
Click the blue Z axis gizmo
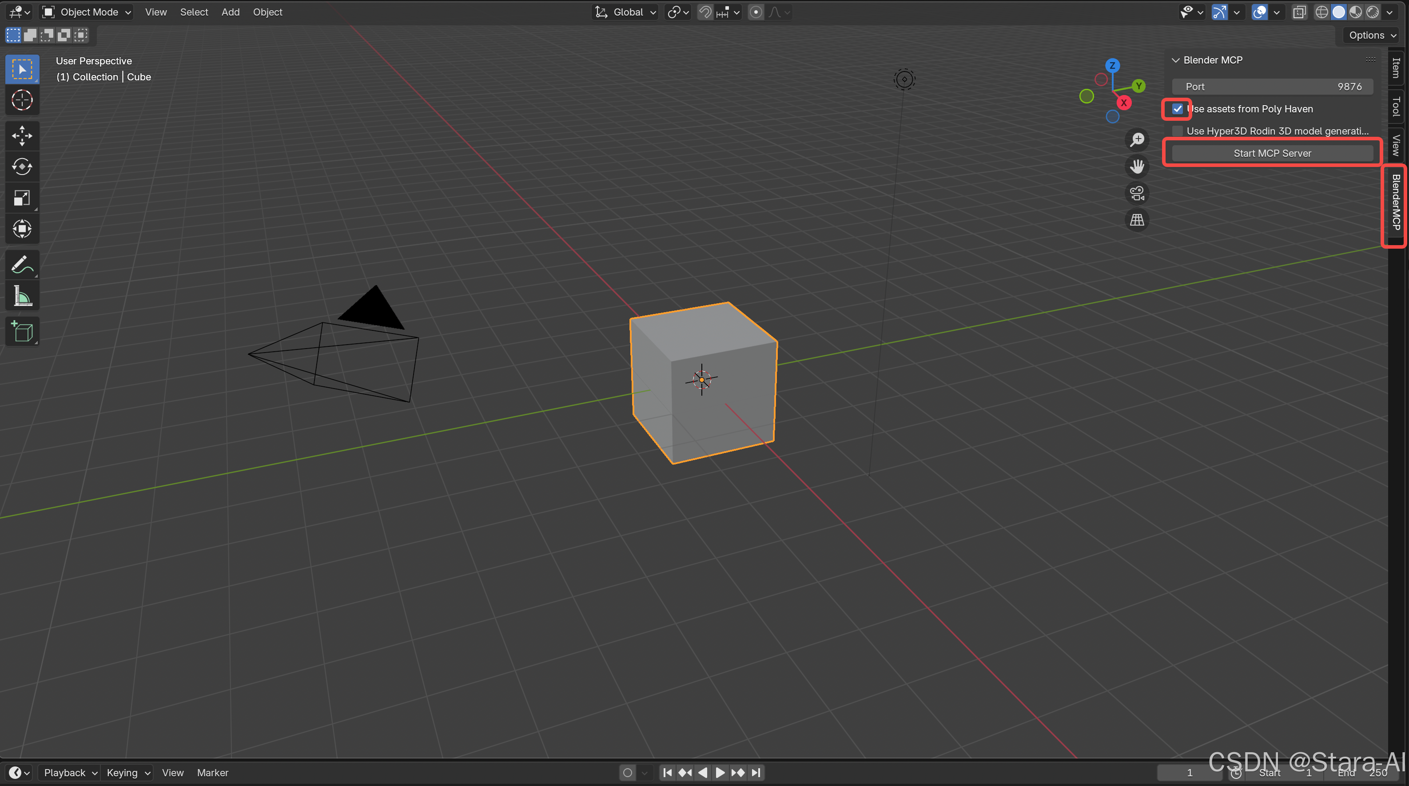click(x=1112, y=66)
